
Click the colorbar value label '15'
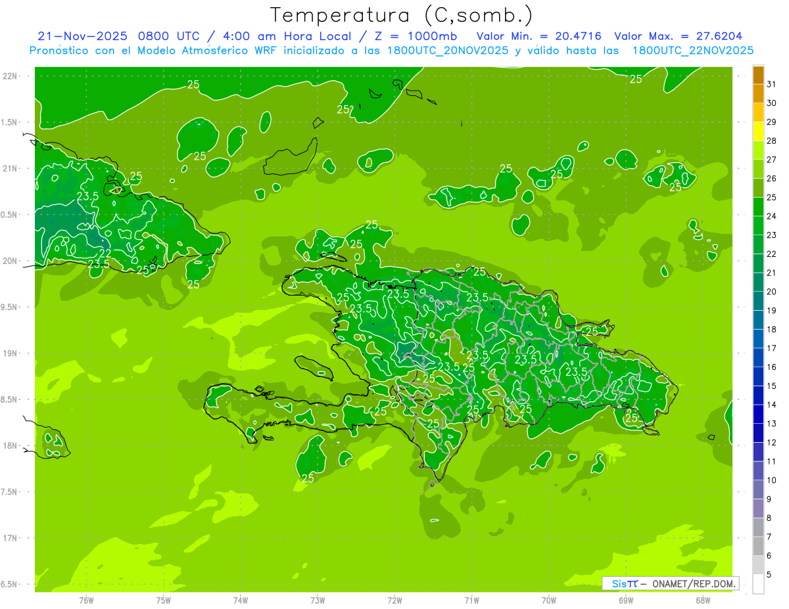coord(772,386)
